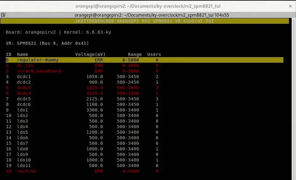Click the dcdc3 regulator row
The height and width of the screenshot is (180, 296).
click(x=24, y=88)
